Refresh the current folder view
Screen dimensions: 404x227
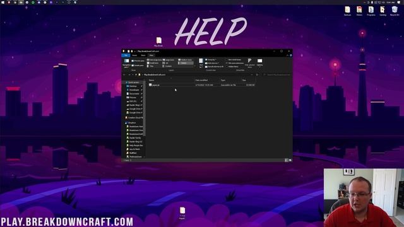[257, 74]
